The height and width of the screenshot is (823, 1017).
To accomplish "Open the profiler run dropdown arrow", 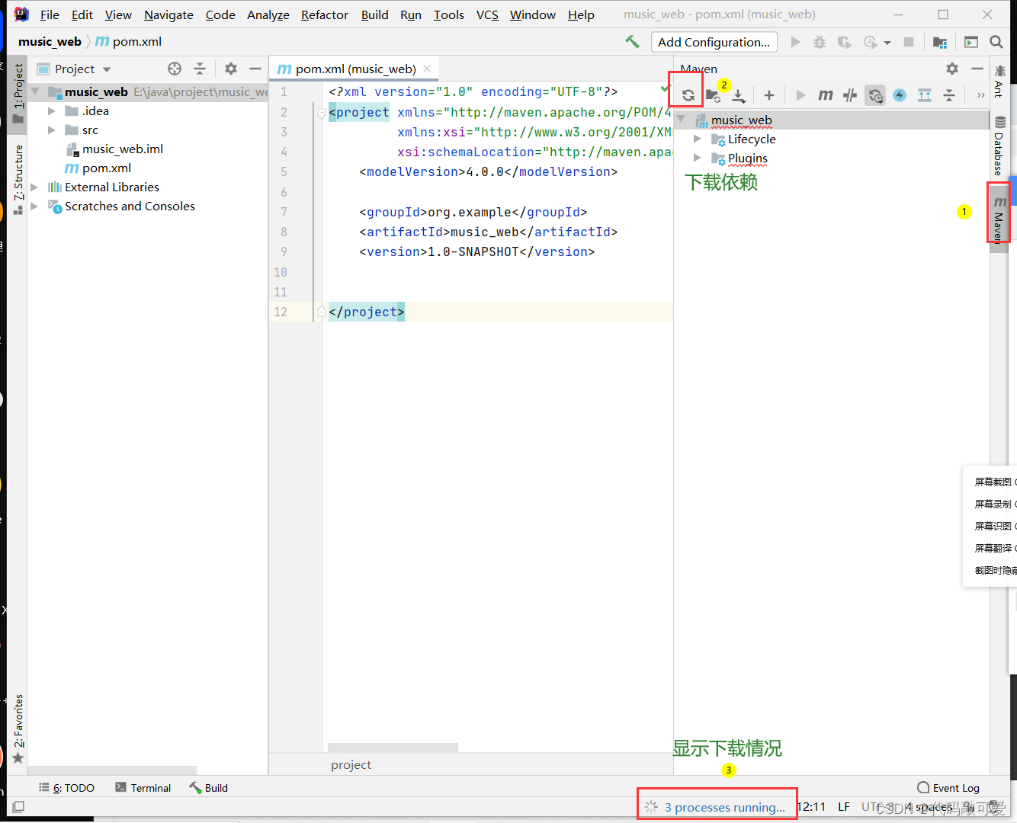I will 887,43.
